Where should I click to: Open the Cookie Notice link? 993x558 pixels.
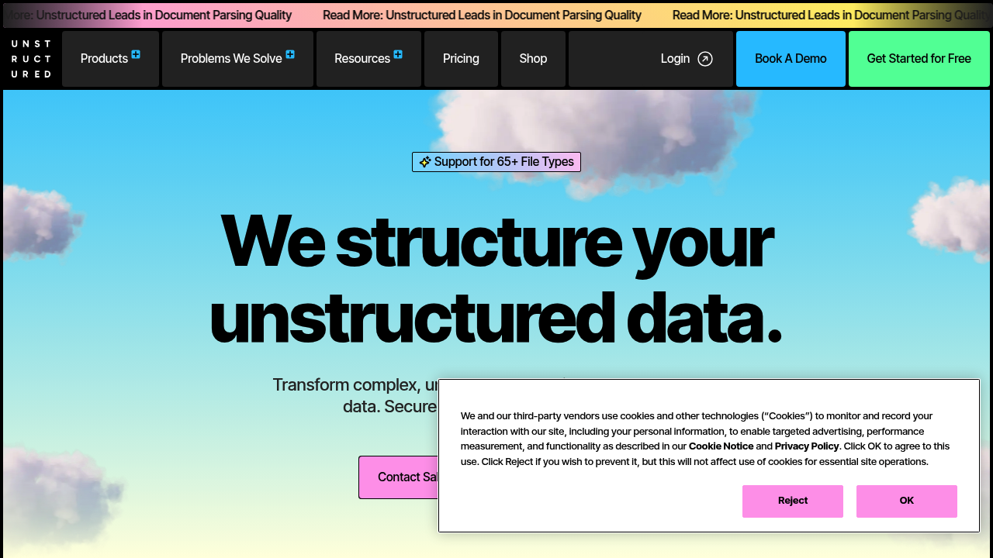tap(721, 446)
